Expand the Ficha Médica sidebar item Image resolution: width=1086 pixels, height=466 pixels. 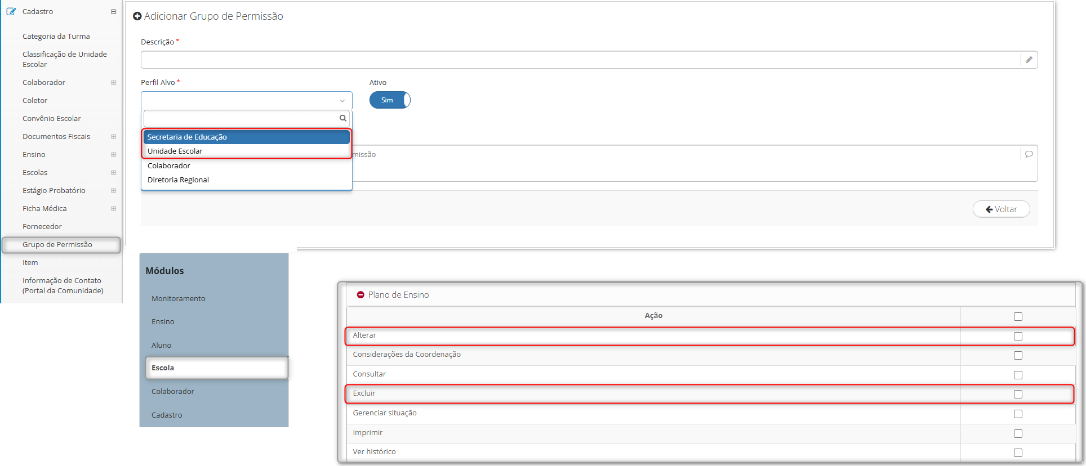[113, 208]
